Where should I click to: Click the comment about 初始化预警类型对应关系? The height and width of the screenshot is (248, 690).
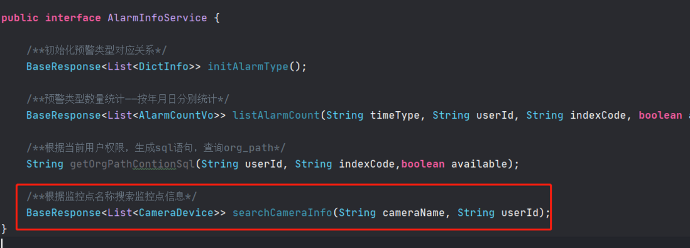click(x=97, y=51)
